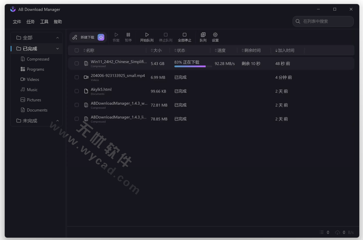Screen dimensions: 363x240
Task: Stop the queue via 停止队列 icon
Action: click(166, 37)
